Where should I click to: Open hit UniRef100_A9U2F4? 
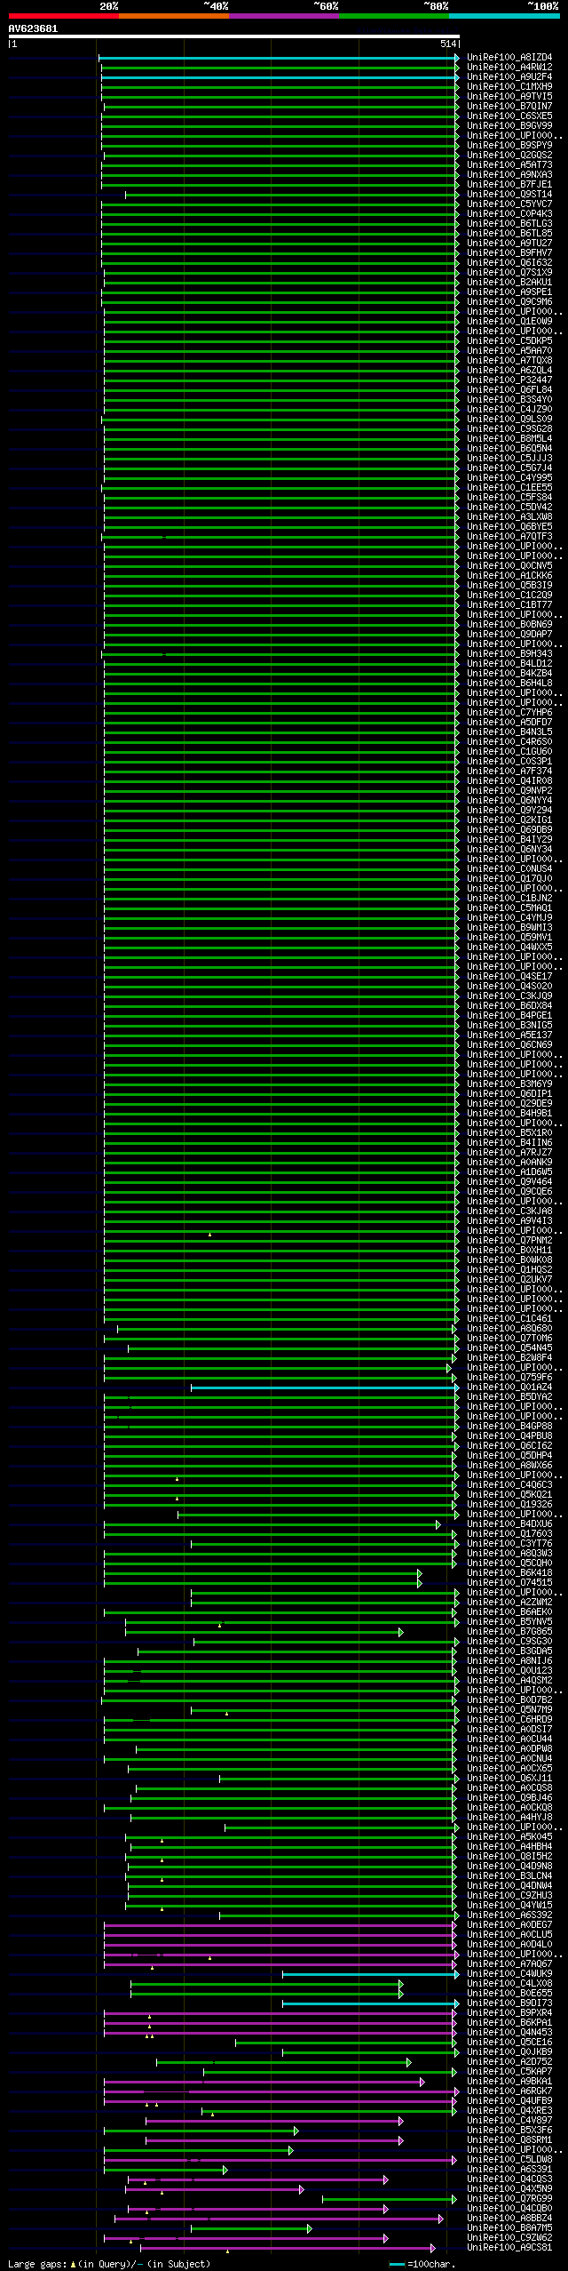pyautogui.click(x=509, y=77)
